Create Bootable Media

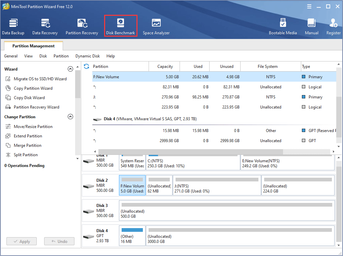click(283, 25)
